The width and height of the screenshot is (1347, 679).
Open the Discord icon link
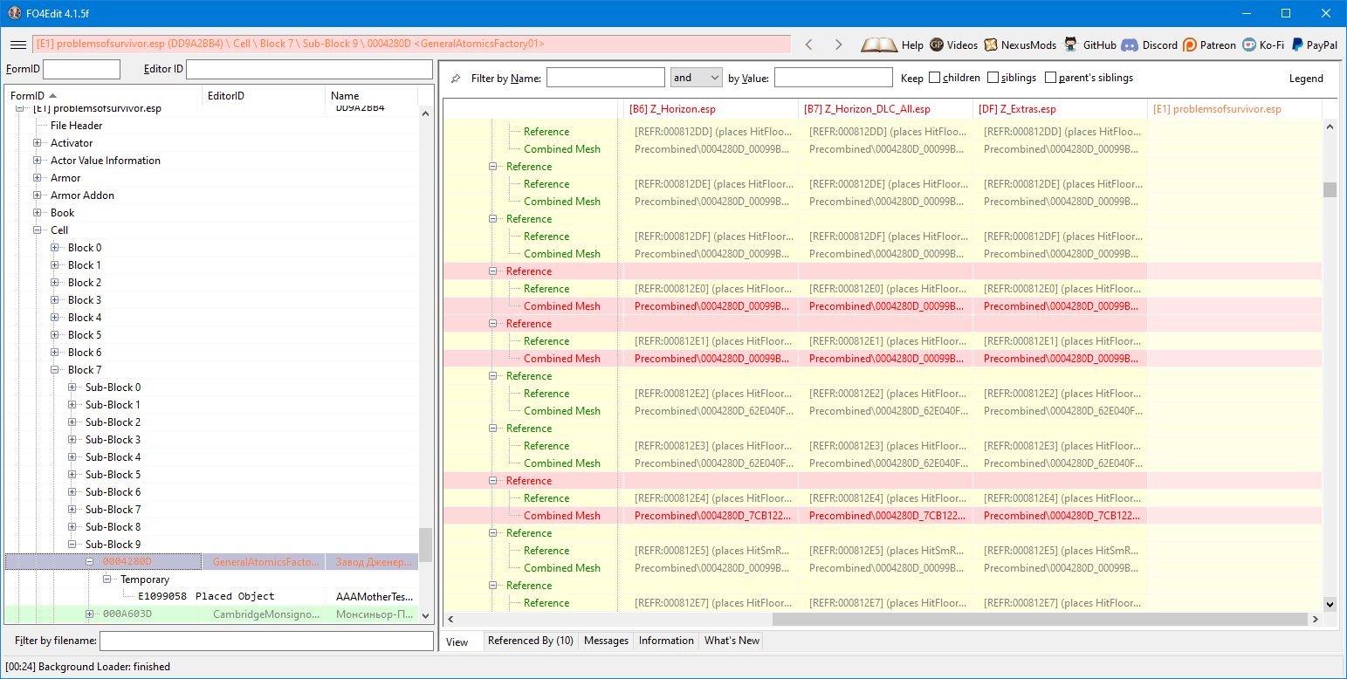click(x=1130, y=45)
